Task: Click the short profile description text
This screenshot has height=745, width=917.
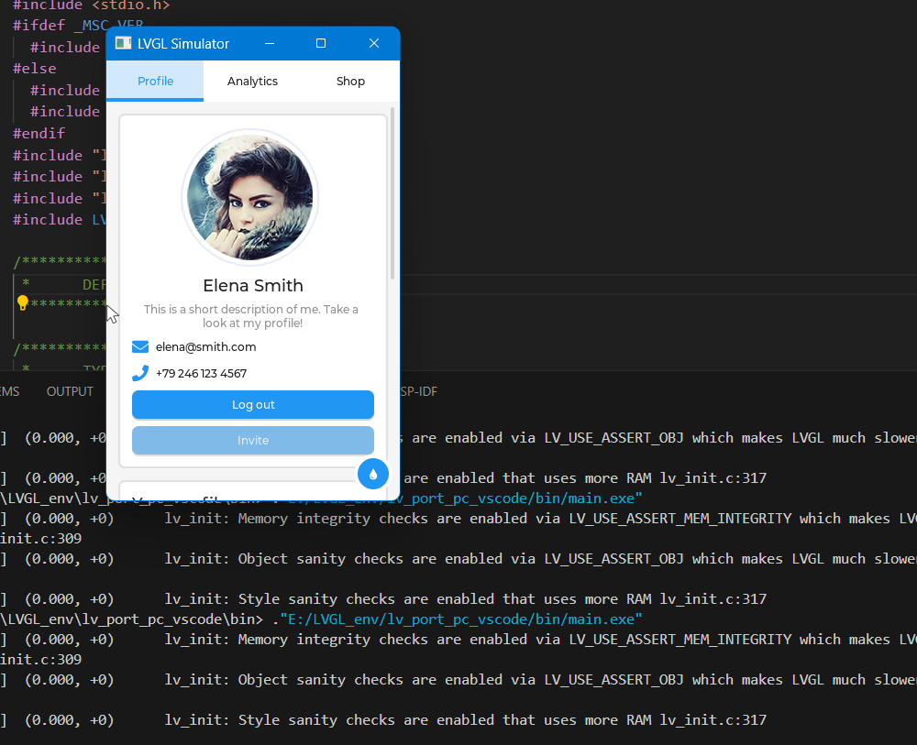Action: [x=251, y=316]
